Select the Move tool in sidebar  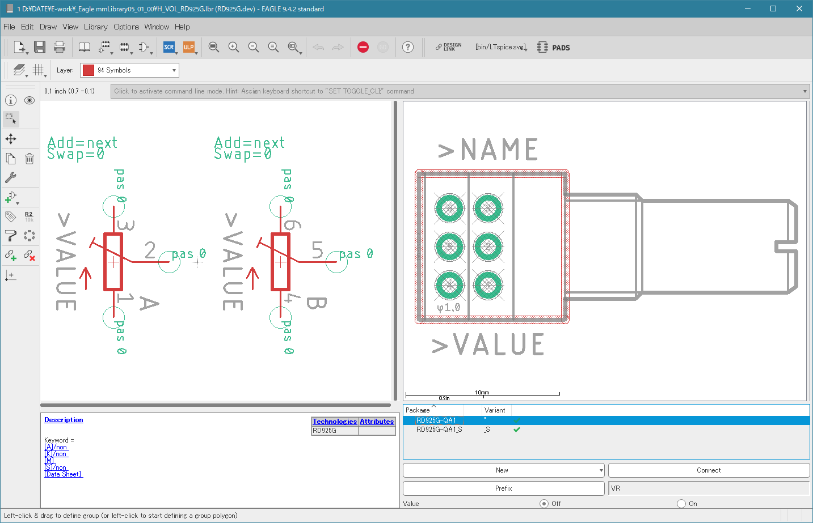coord(11,139)
